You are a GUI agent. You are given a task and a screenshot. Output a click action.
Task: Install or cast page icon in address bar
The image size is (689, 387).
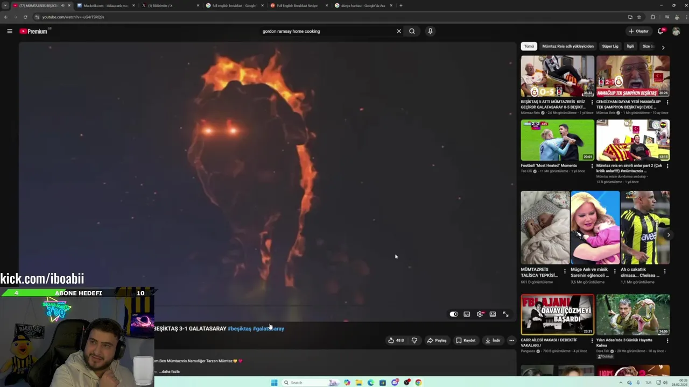630,17
